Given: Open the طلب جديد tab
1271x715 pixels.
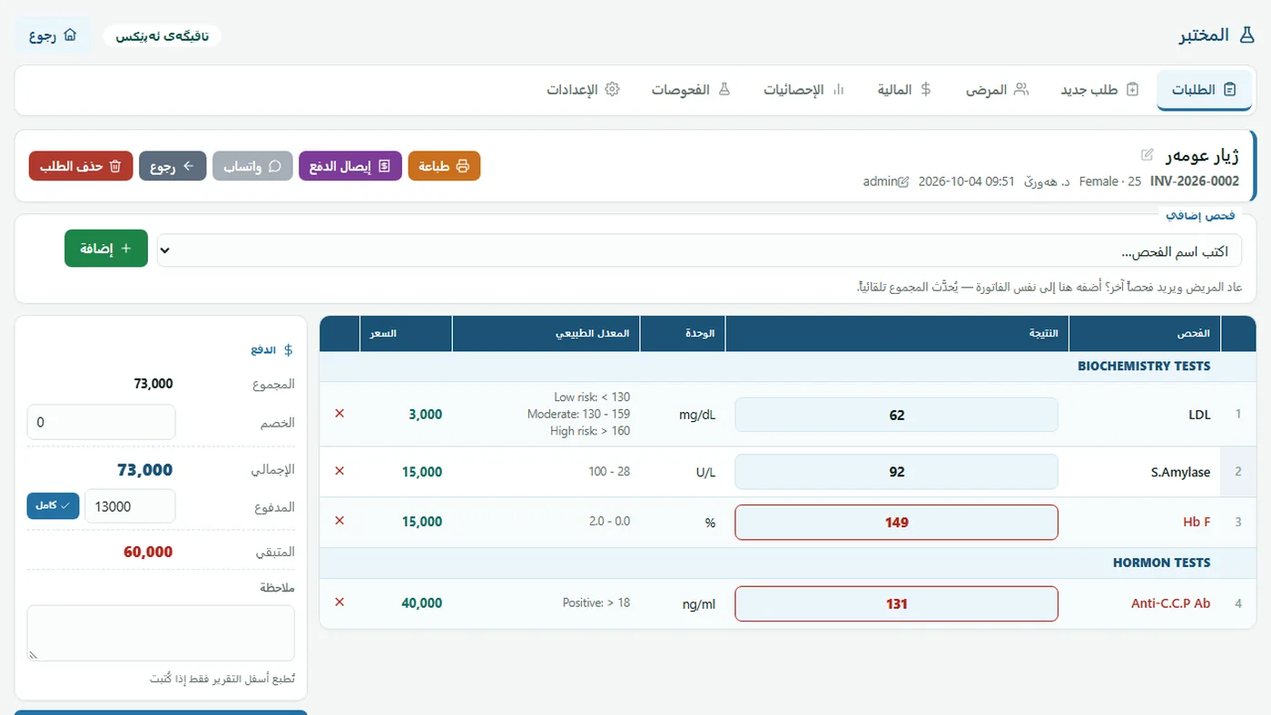Looking at the screenshot, I should [1099, 90].
